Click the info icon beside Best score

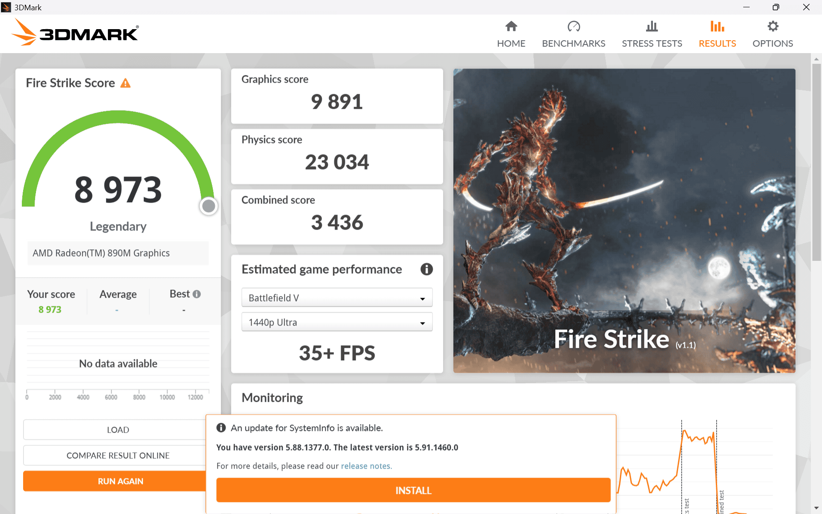(197, 294)
